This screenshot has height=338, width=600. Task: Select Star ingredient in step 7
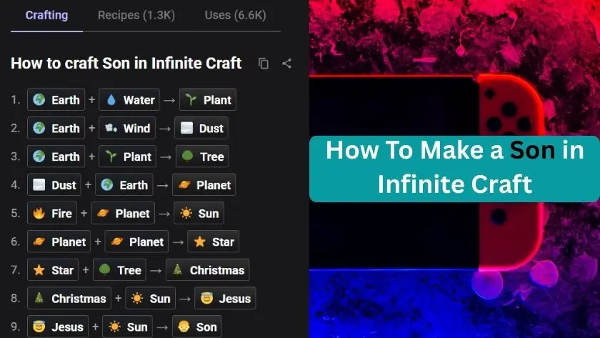pyautogui.click(x=53, y=269)
